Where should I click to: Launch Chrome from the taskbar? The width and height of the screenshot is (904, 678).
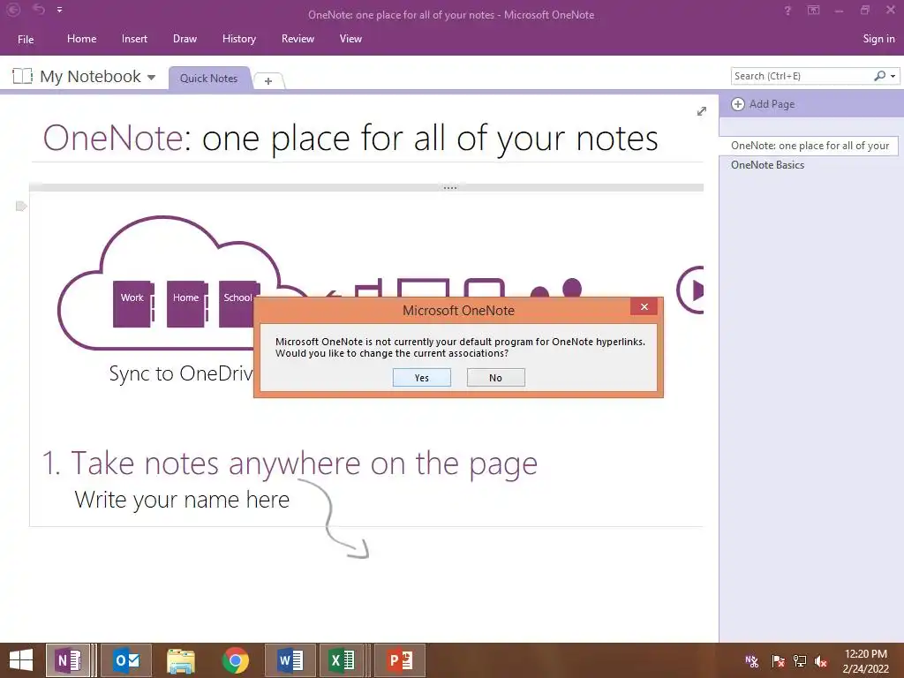(235, 660)
